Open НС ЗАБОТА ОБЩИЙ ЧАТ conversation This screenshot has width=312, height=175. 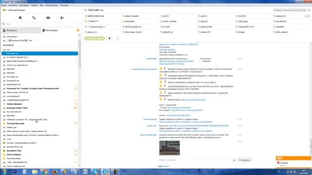click(40, 57)
